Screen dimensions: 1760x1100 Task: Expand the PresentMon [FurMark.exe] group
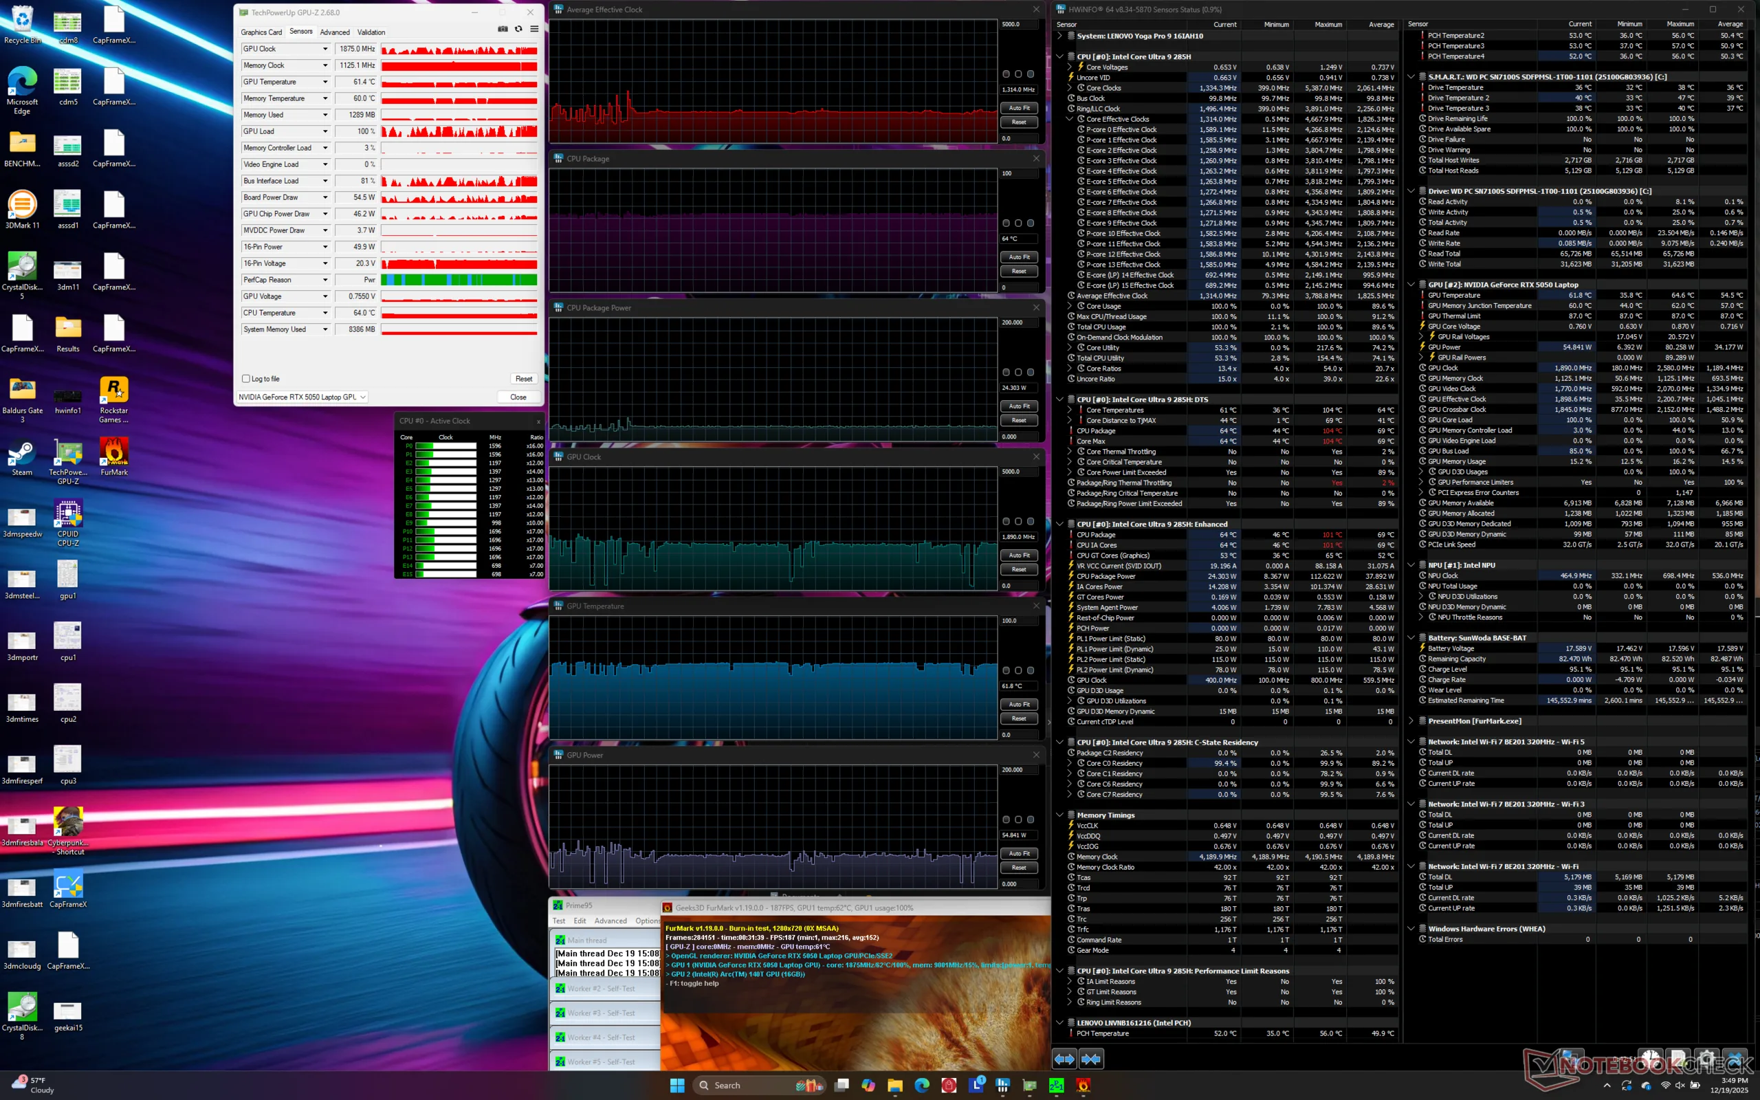[x=1411, y=721]
